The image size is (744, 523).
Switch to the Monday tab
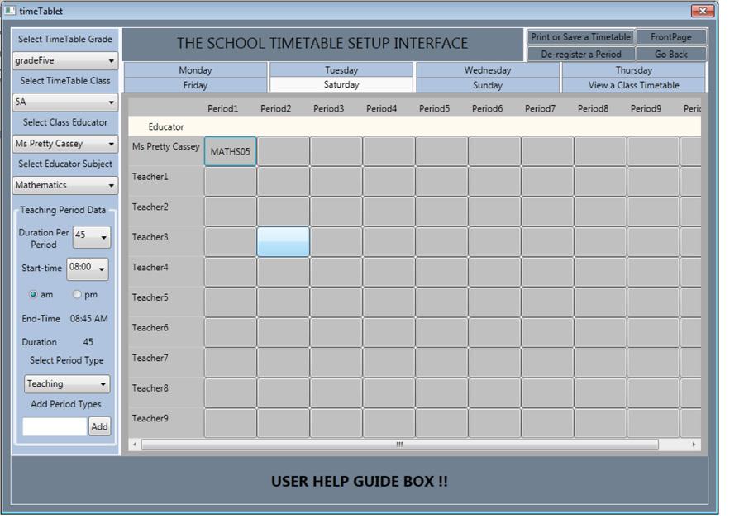click(x=195, y=70)
